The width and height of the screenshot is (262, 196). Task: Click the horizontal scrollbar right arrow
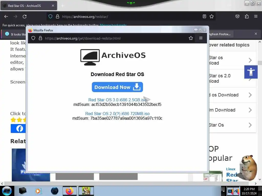click(x=256, y=183)
